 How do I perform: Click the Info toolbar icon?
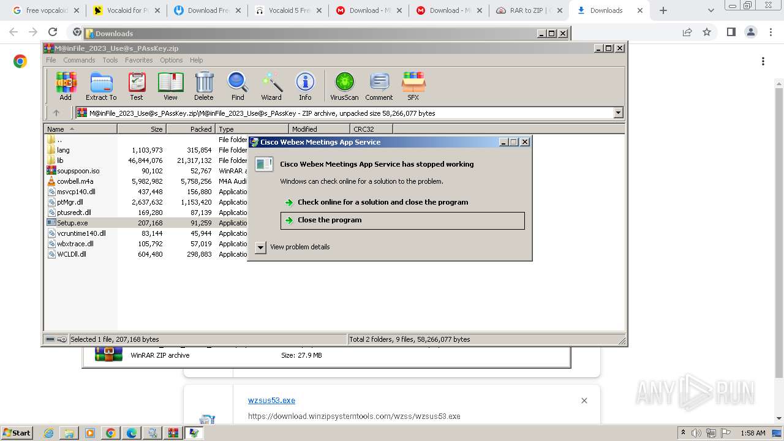coord(305,86)
